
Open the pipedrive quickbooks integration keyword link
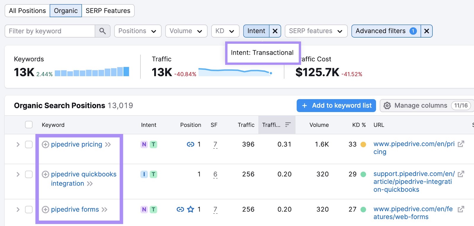(x=84, y=179)
